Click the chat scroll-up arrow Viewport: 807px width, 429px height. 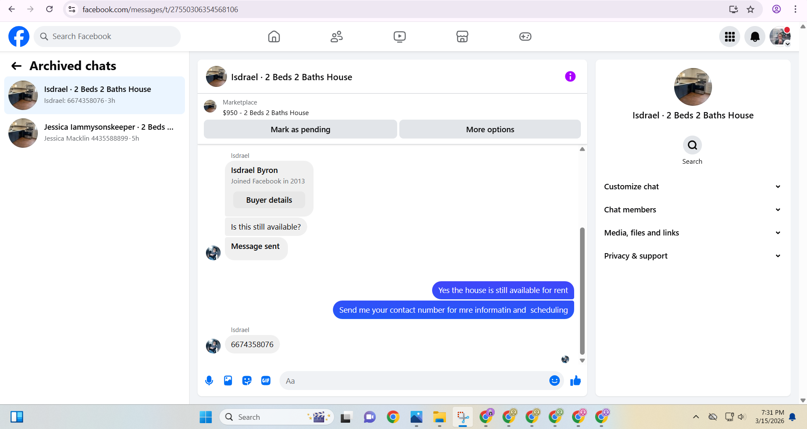(x=582, y=149)
